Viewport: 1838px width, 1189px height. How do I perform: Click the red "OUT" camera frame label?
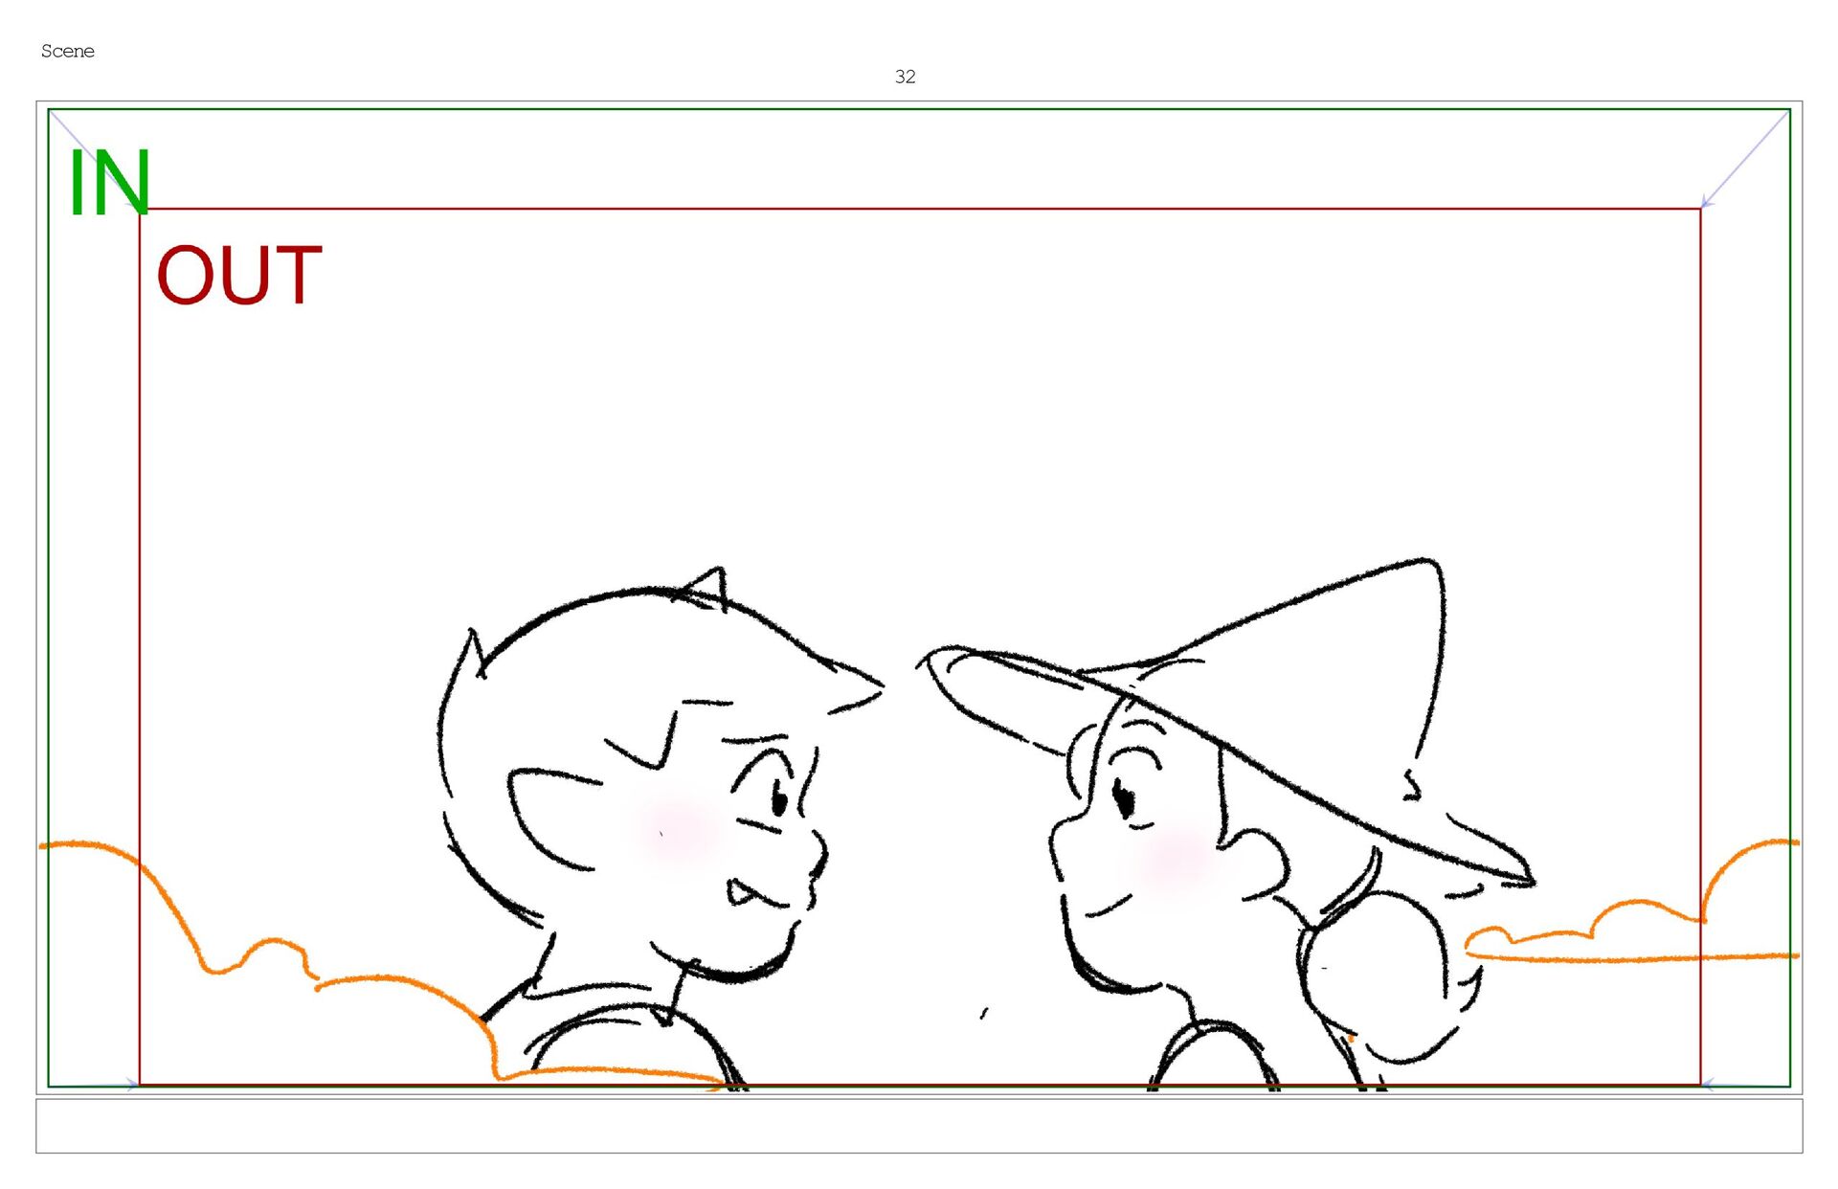[239, 276]
